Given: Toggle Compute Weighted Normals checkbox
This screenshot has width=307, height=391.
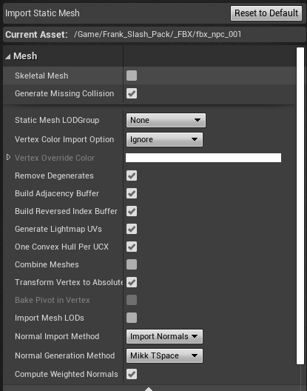Looking at the screenshot, I should pyautogui.click(x=132, y=374).
